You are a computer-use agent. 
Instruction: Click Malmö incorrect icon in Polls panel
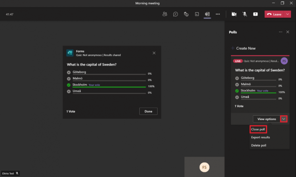click(237, 85)
